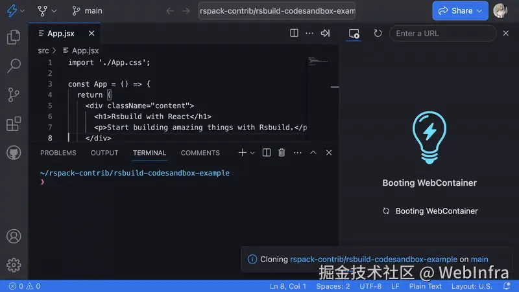Kill terminal with trash icon
This screenshot has width=519, height=292.
click(282, 153)
